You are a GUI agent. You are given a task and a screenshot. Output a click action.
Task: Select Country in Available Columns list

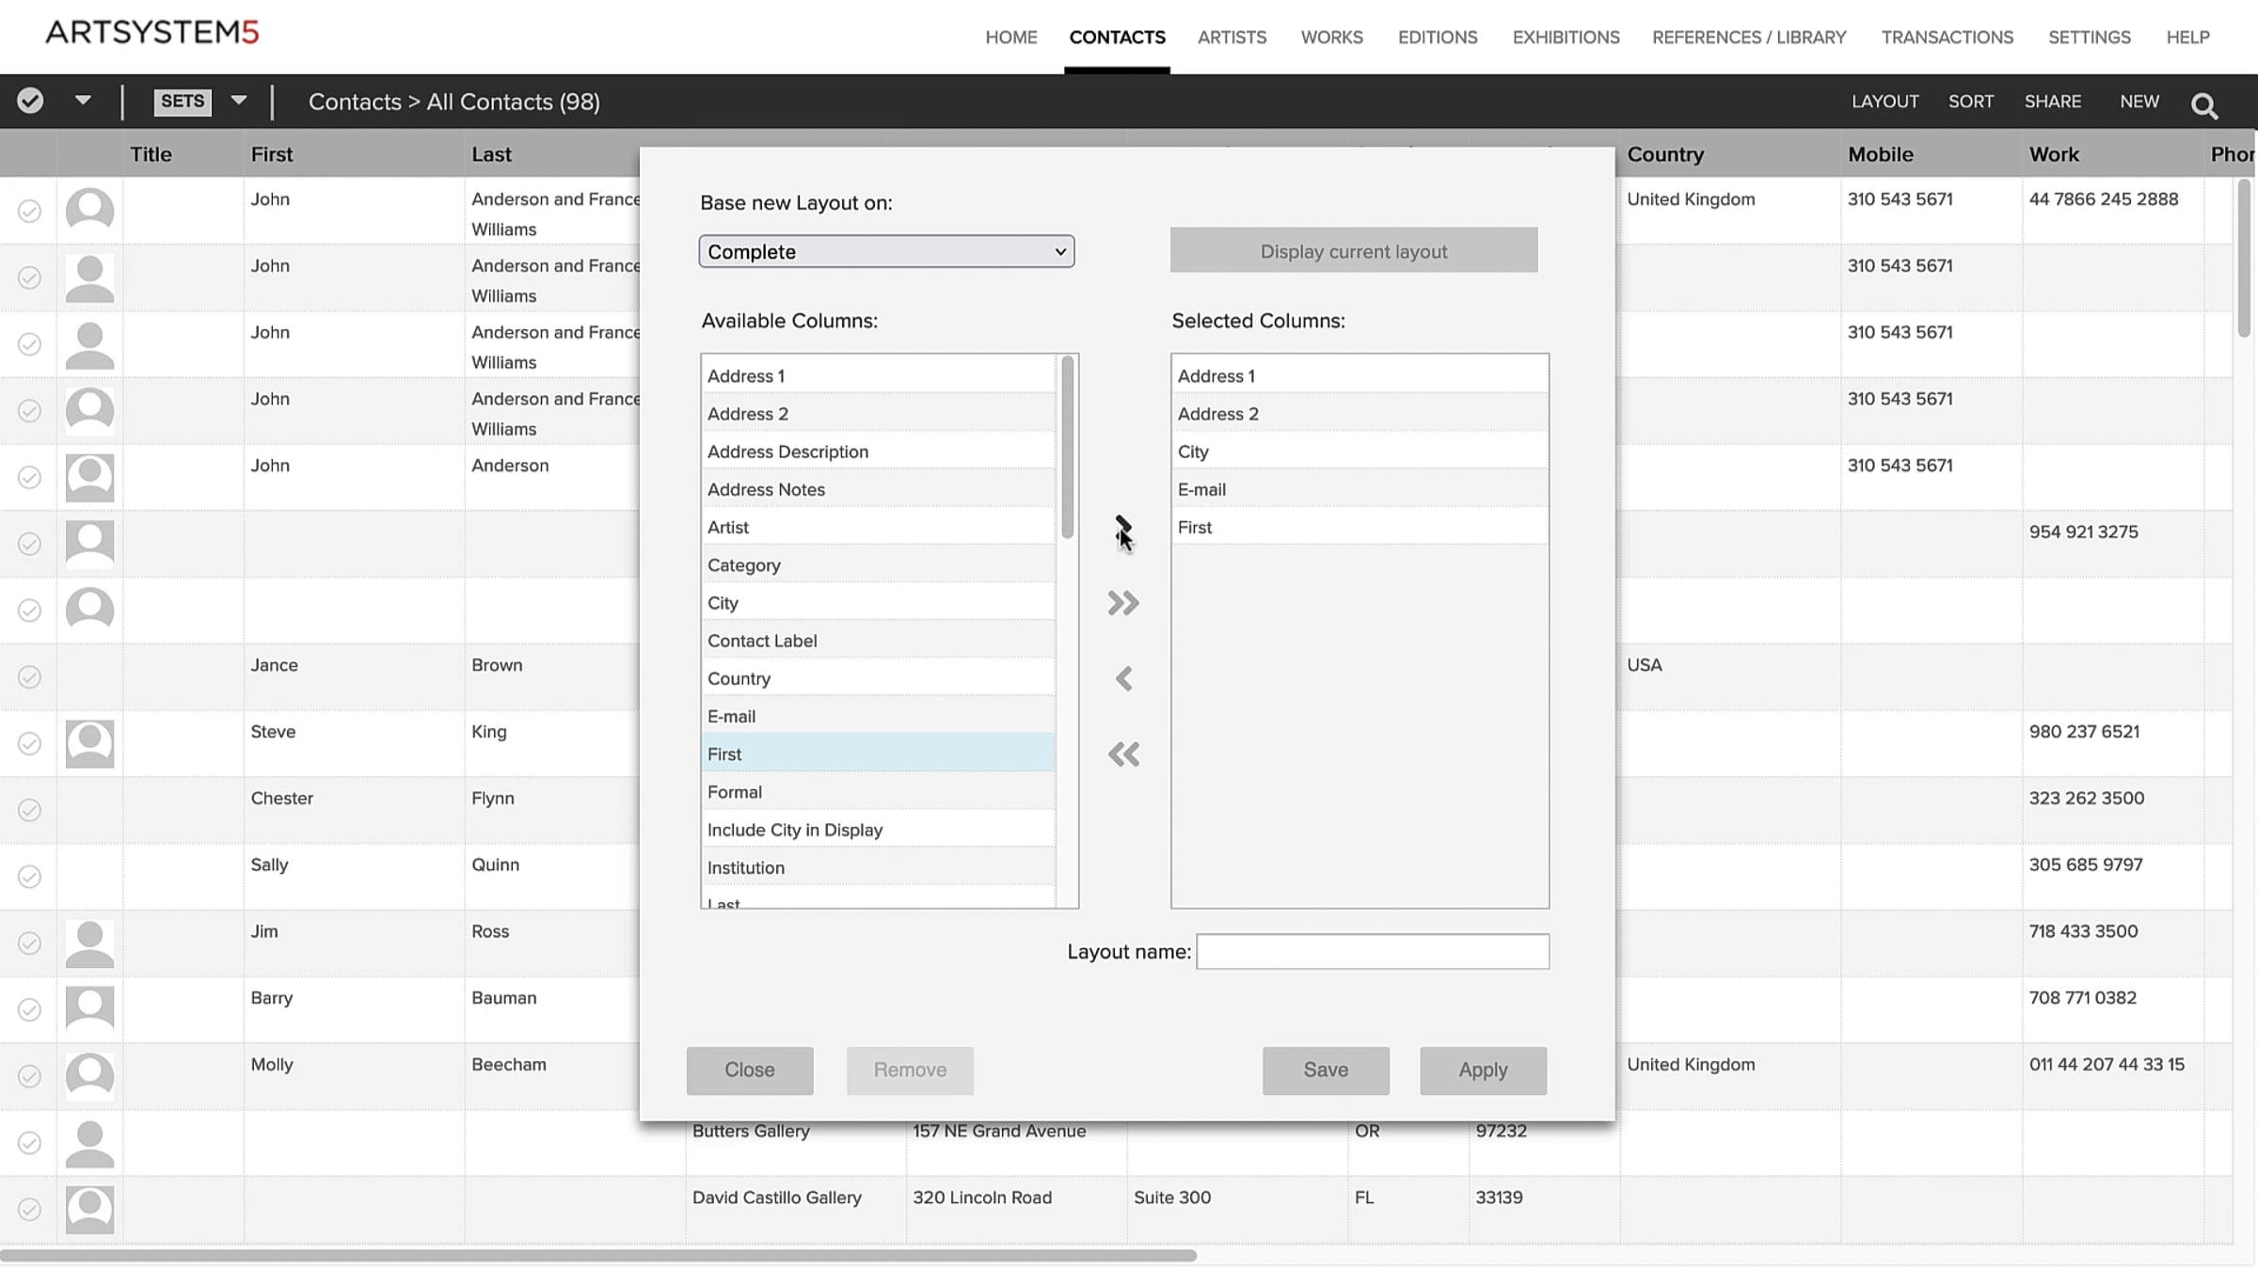coord(878,678)
